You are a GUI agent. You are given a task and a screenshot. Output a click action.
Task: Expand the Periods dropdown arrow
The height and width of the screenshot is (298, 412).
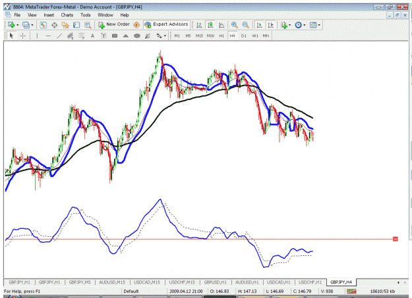pos(305,25)
